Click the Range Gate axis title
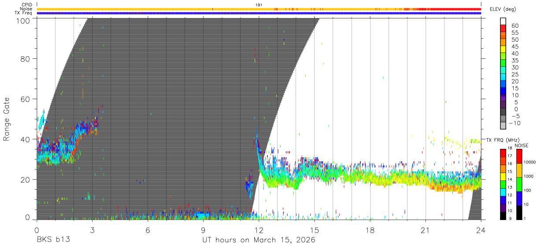Viewport: 541px width, 249px height. (x=7, y=119)
